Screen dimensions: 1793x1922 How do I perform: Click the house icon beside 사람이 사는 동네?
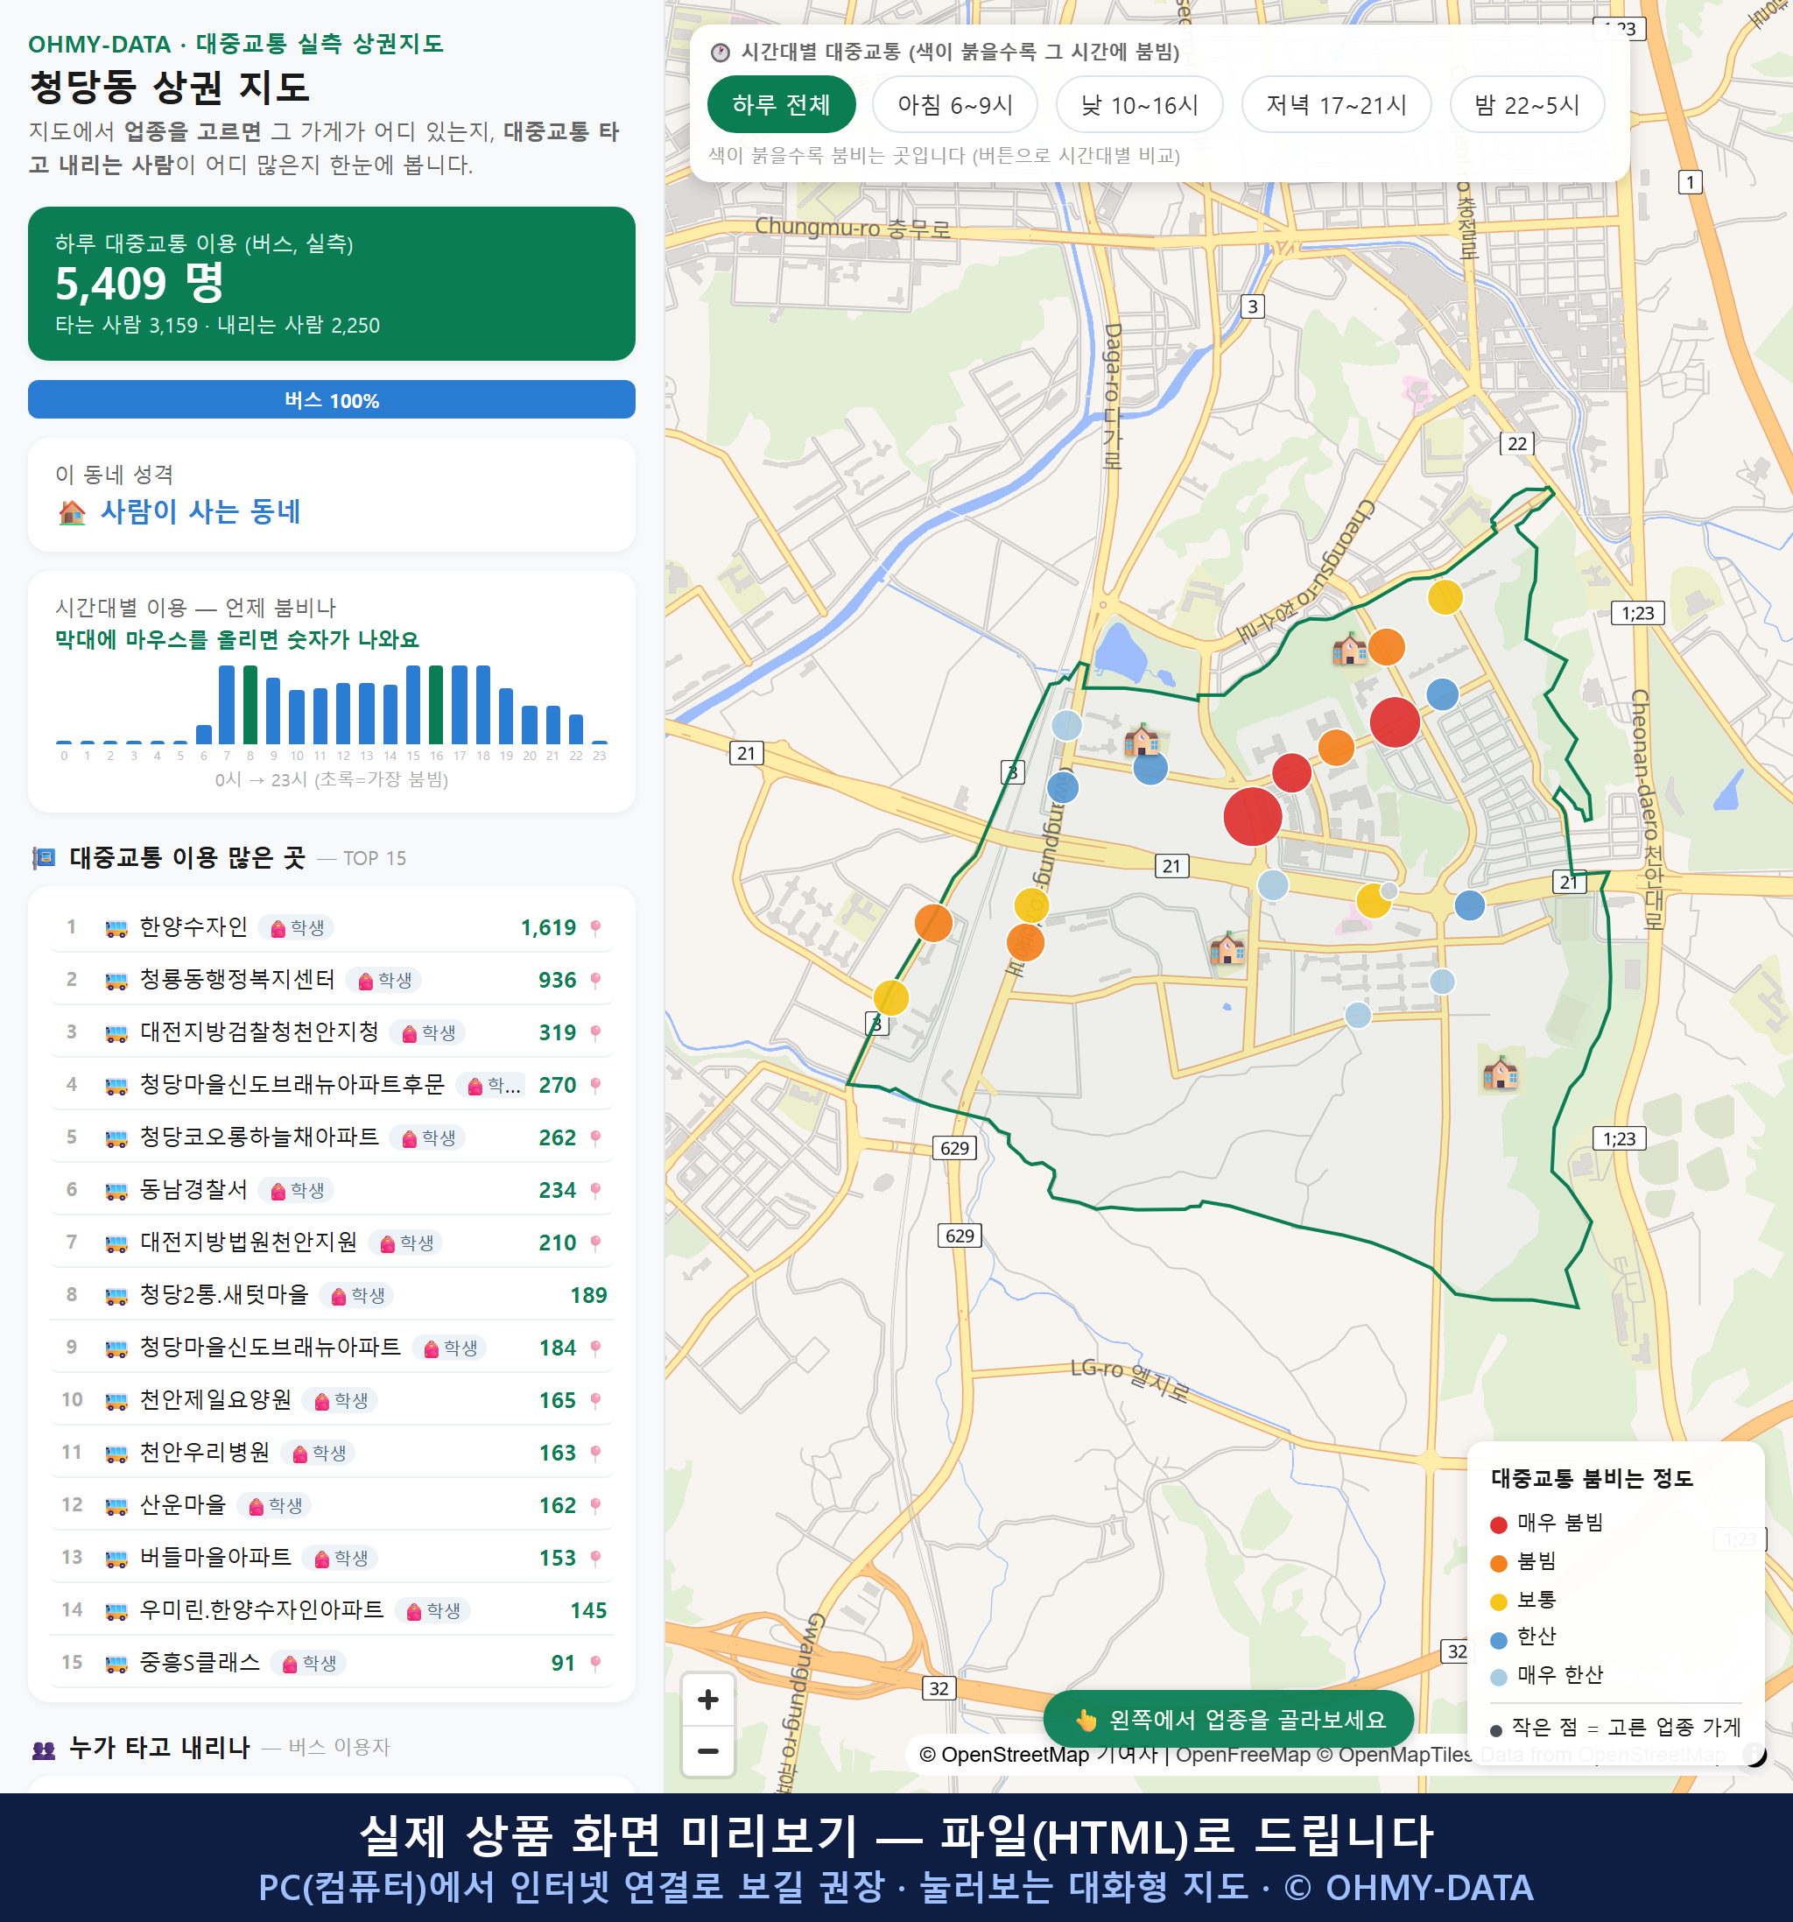(73, 512)
